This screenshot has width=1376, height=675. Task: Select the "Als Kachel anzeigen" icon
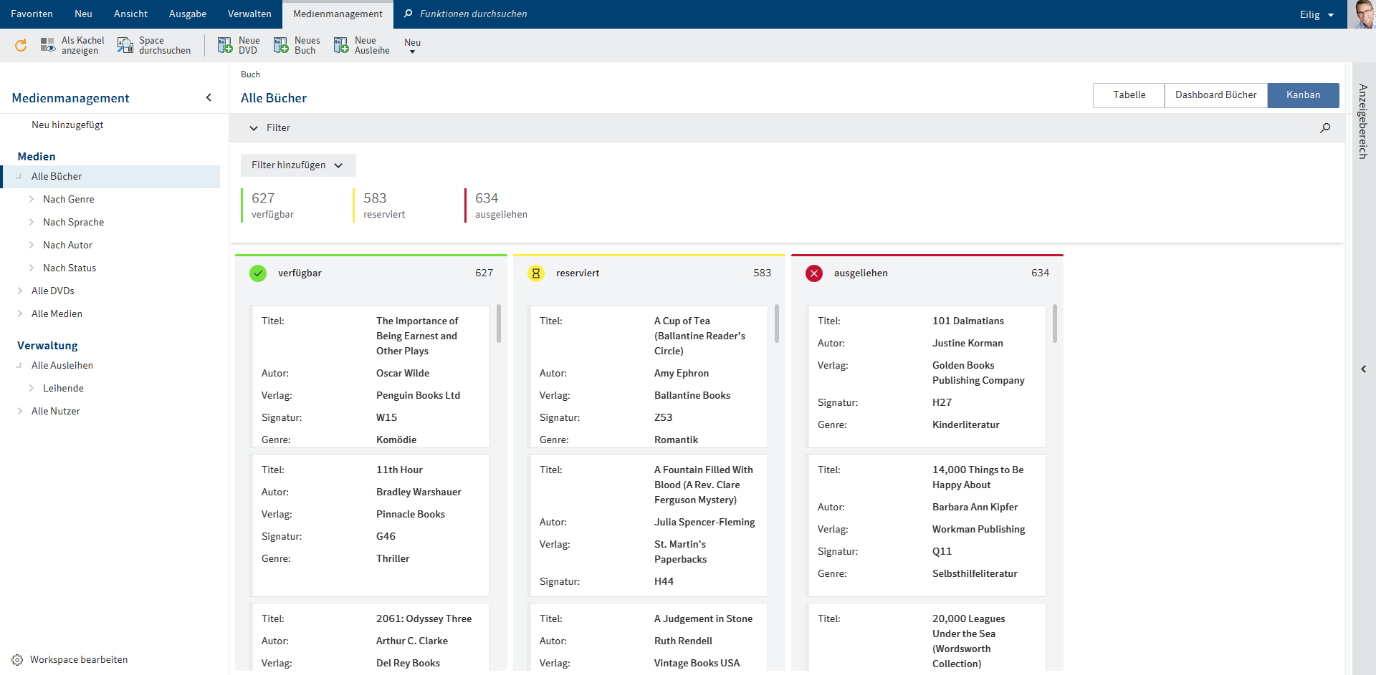47,43
